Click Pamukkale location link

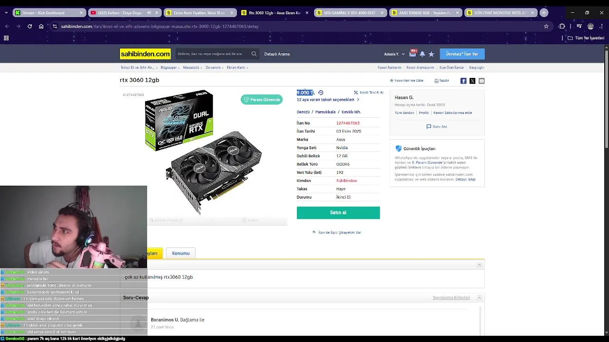coord(325,112)
